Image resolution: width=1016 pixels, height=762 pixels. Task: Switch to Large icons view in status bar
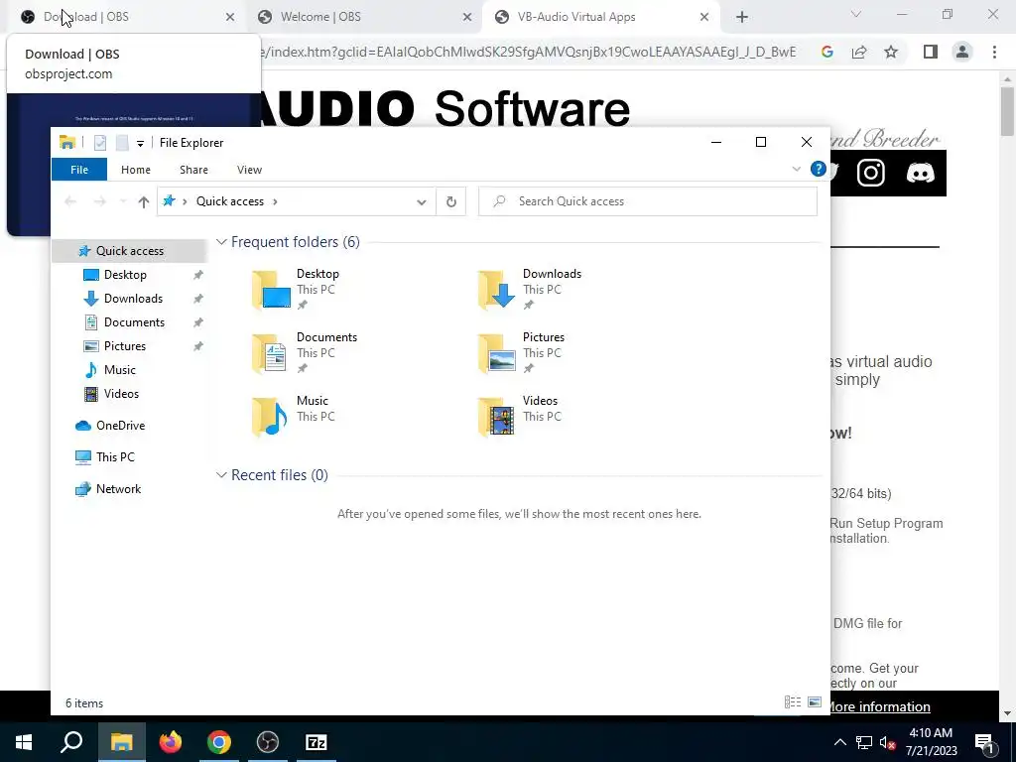click(815, 702)
